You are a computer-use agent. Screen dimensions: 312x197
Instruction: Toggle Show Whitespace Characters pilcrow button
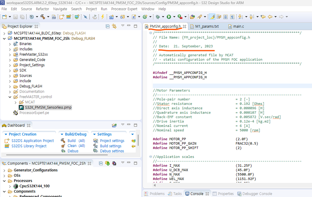[232, 17]
